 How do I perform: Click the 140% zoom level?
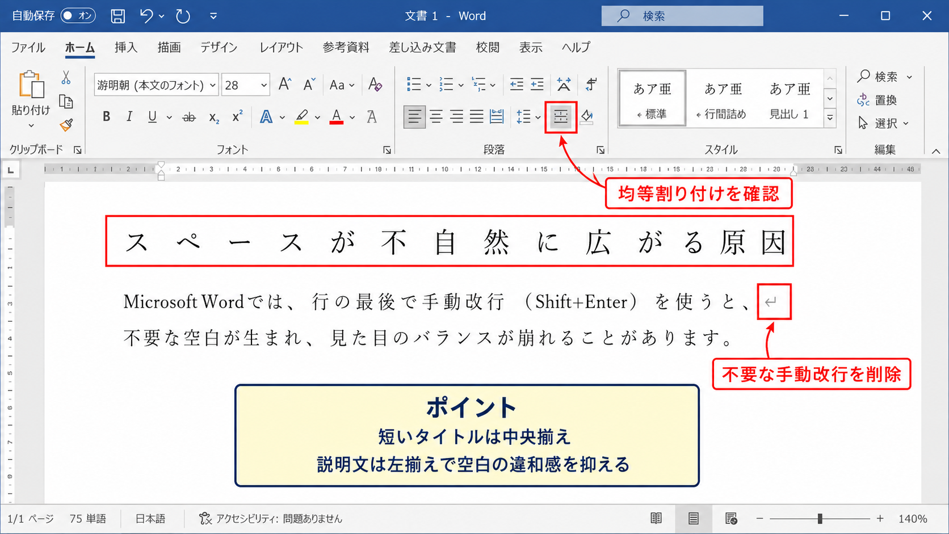point(913,519)
